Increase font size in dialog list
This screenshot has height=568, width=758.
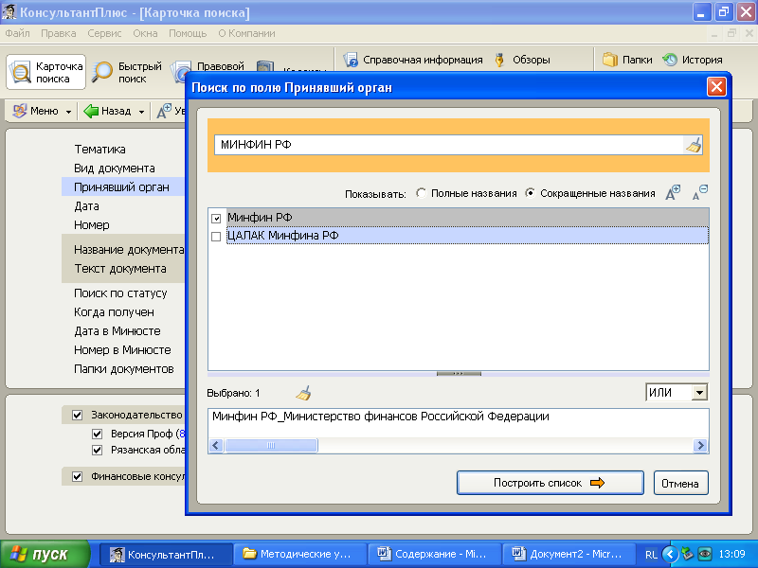point(673,192)
